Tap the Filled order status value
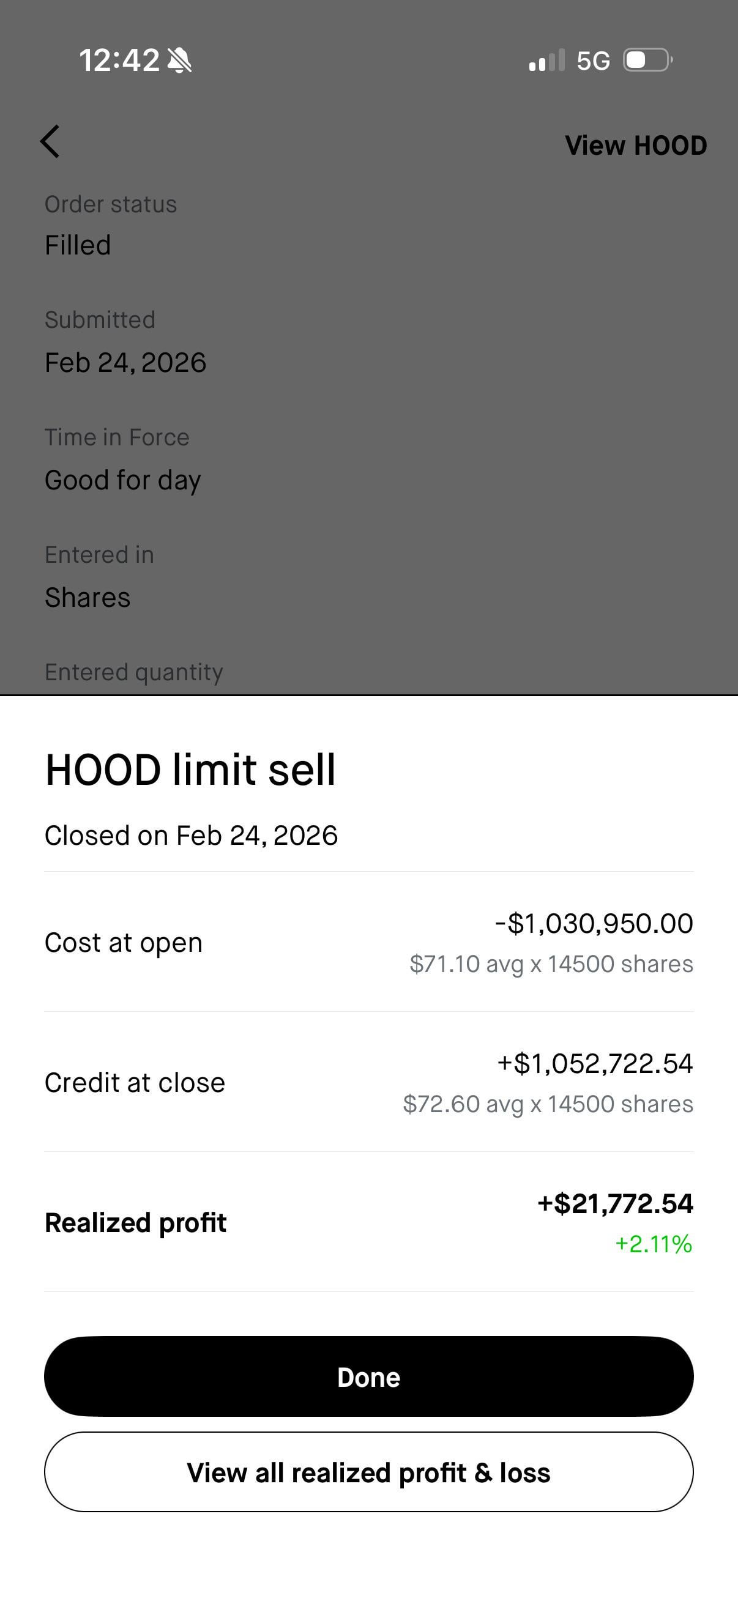Image resolution: width=738 pixels, height=1604 pixels. click(x=78, y=245)
